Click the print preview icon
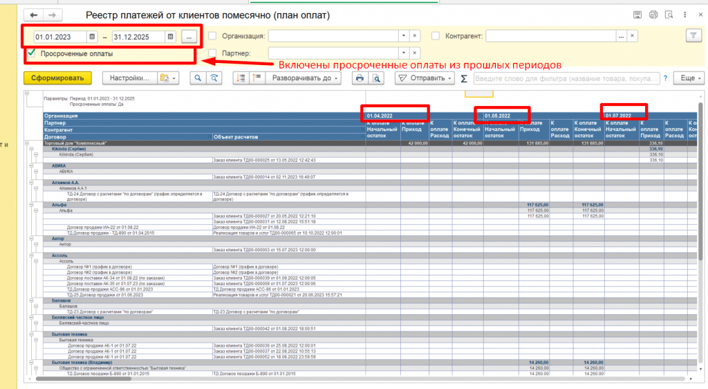 377,78
